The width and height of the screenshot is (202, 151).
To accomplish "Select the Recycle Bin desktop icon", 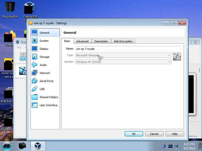I will [x=10, y=10].
